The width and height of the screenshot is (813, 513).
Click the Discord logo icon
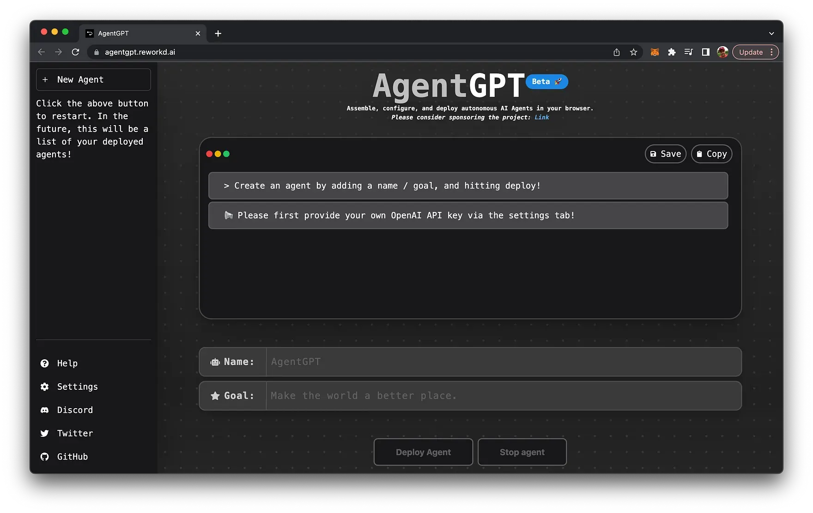point(44,410)
